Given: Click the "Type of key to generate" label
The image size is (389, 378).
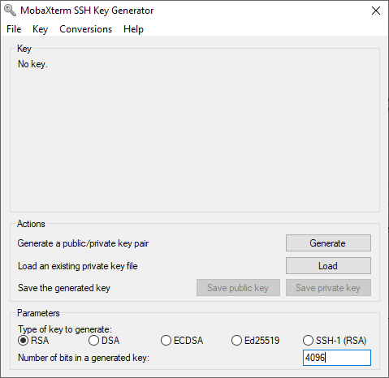Looking at the screenshot, I should 65,329.
